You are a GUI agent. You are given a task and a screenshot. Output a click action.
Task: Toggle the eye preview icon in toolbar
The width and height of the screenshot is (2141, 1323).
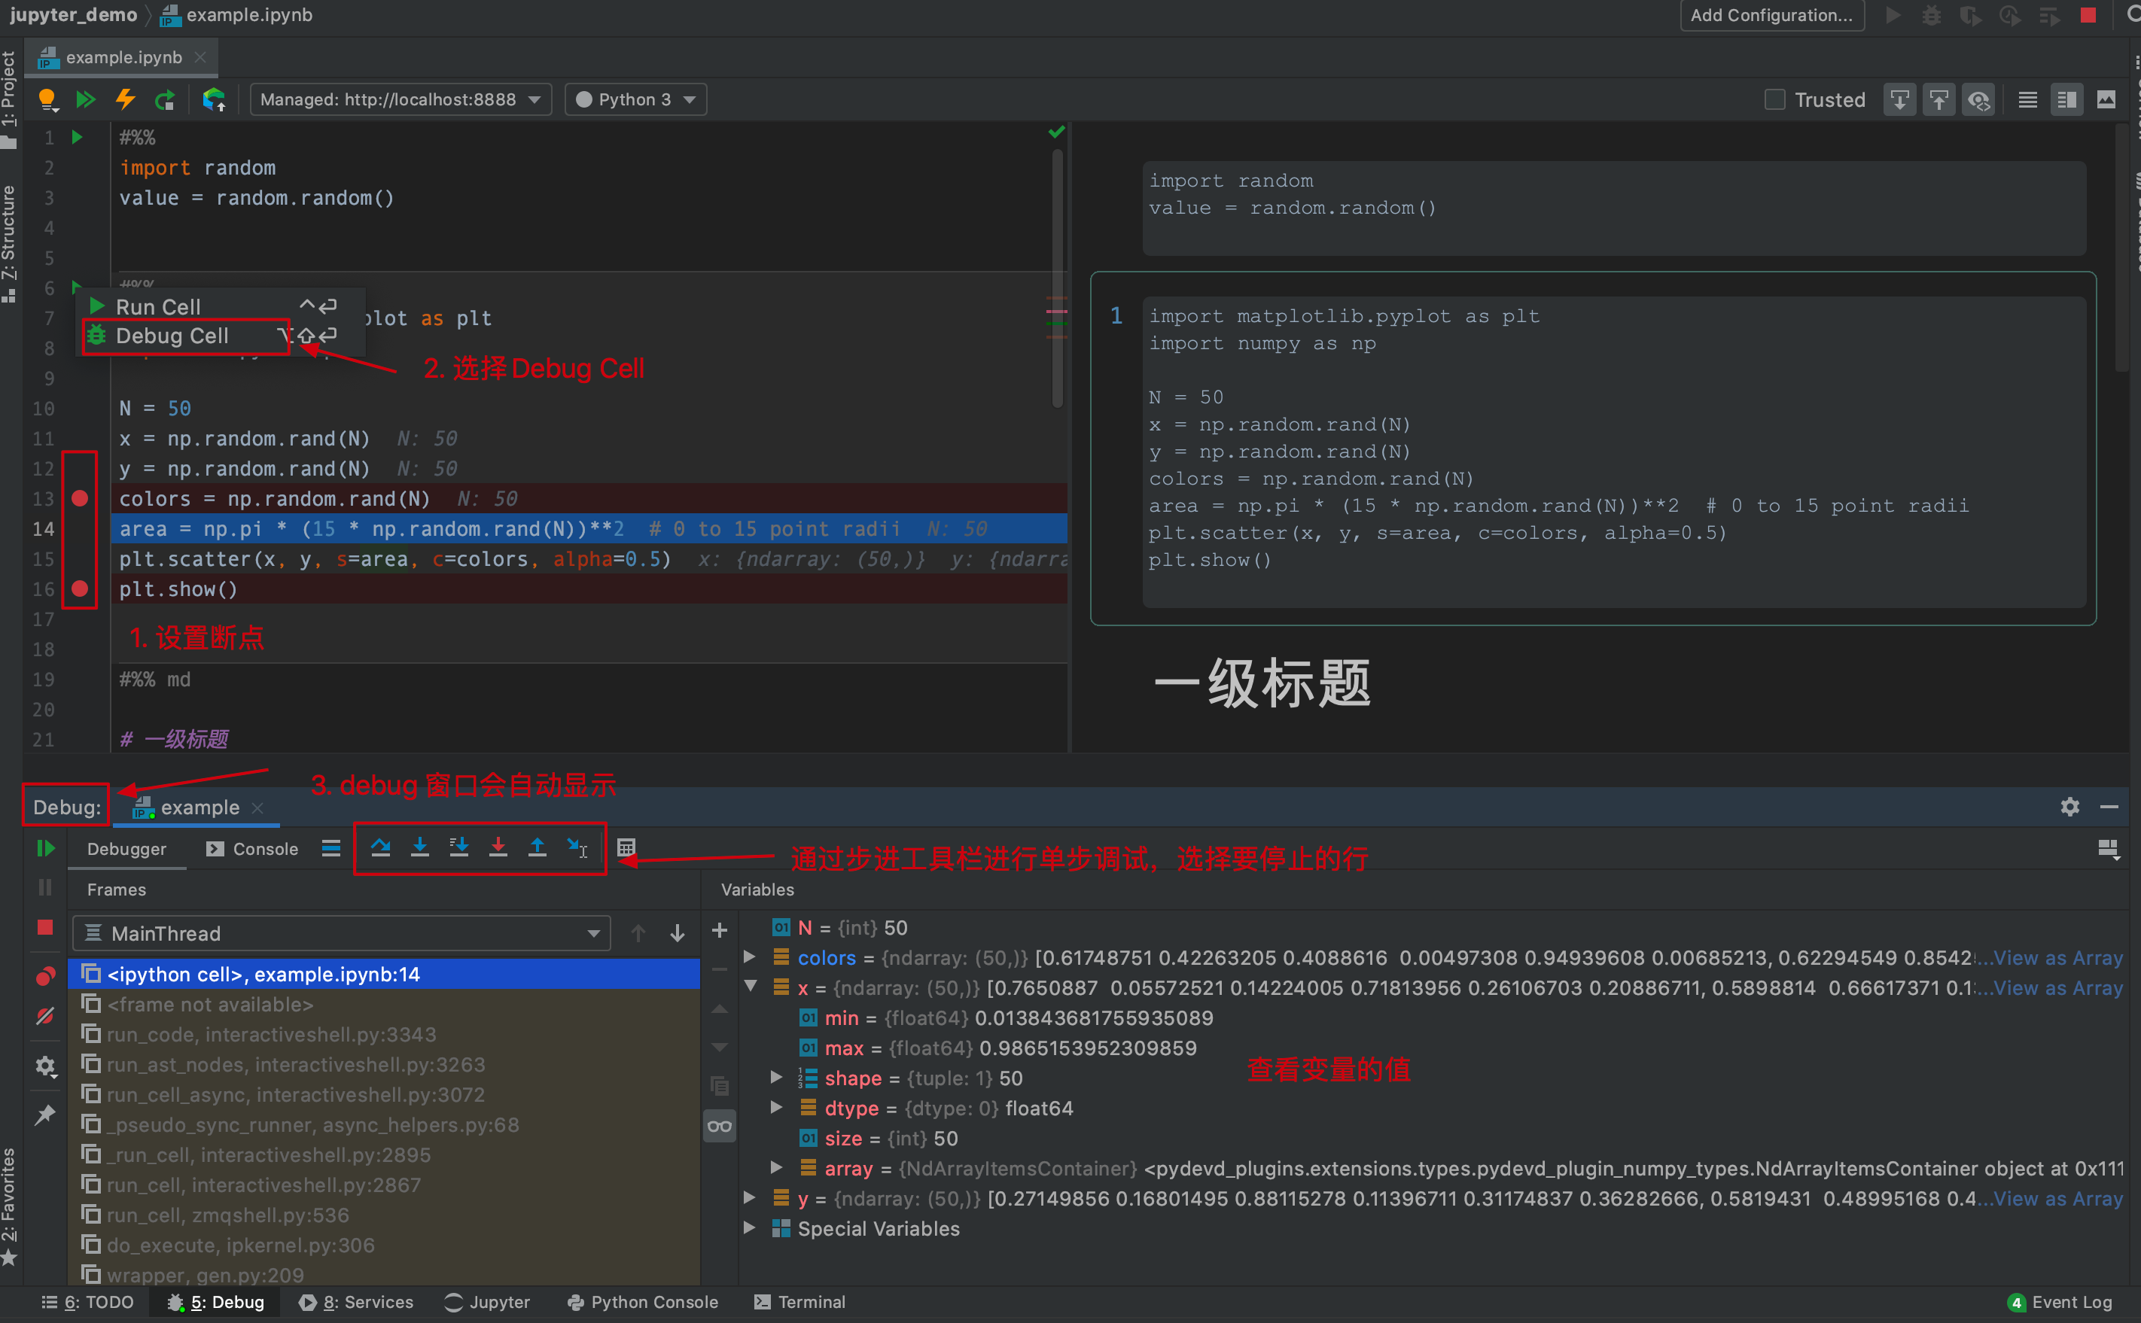pos(1979,100)
